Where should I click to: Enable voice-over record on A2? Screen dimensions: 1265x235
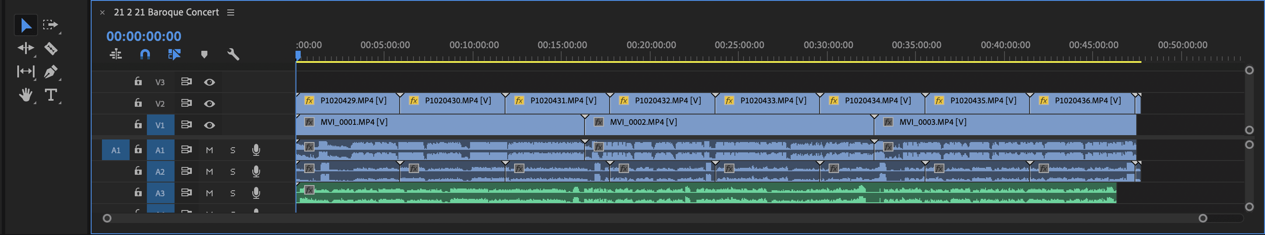coord(256,171)
